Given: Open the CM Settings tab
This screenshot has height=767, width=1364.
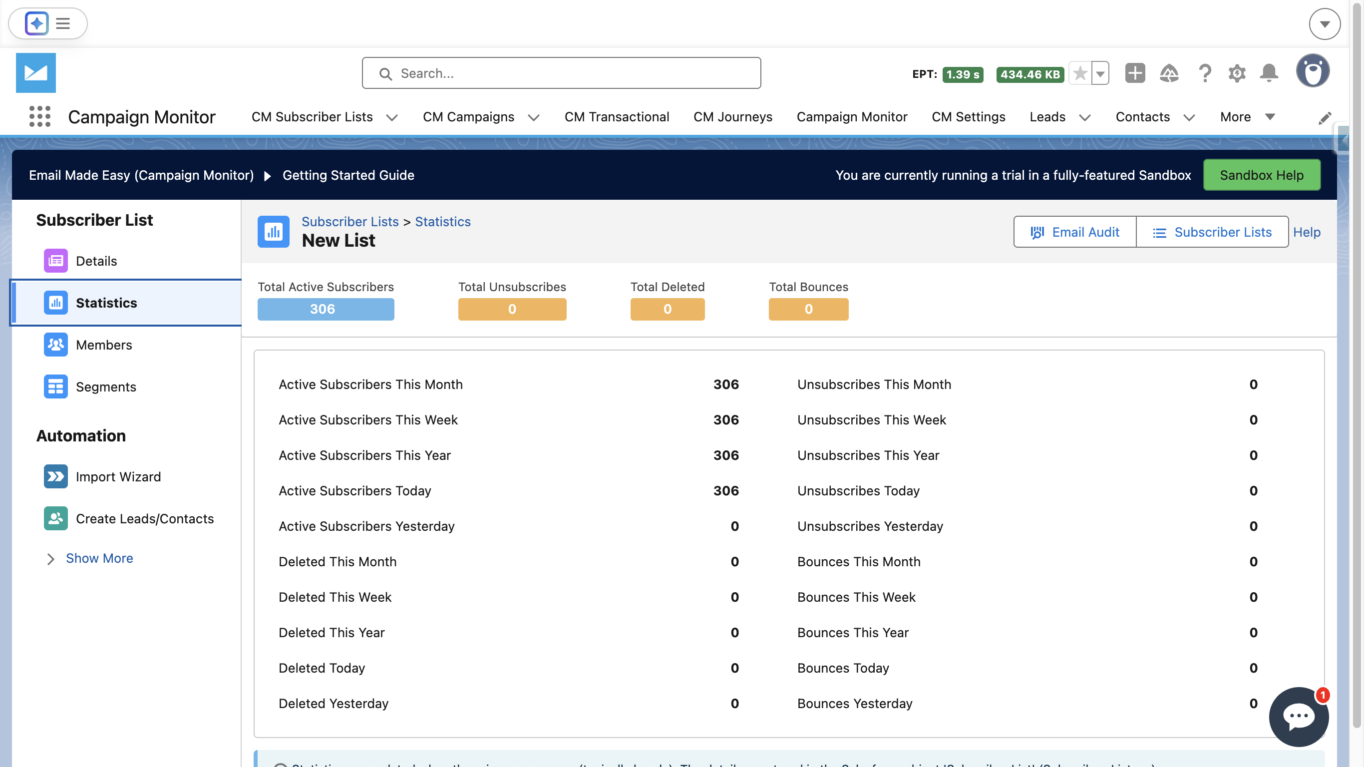Looking at the screenshot, I should pos(969,116).
